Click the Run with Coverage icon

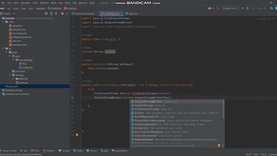point(252,8)
